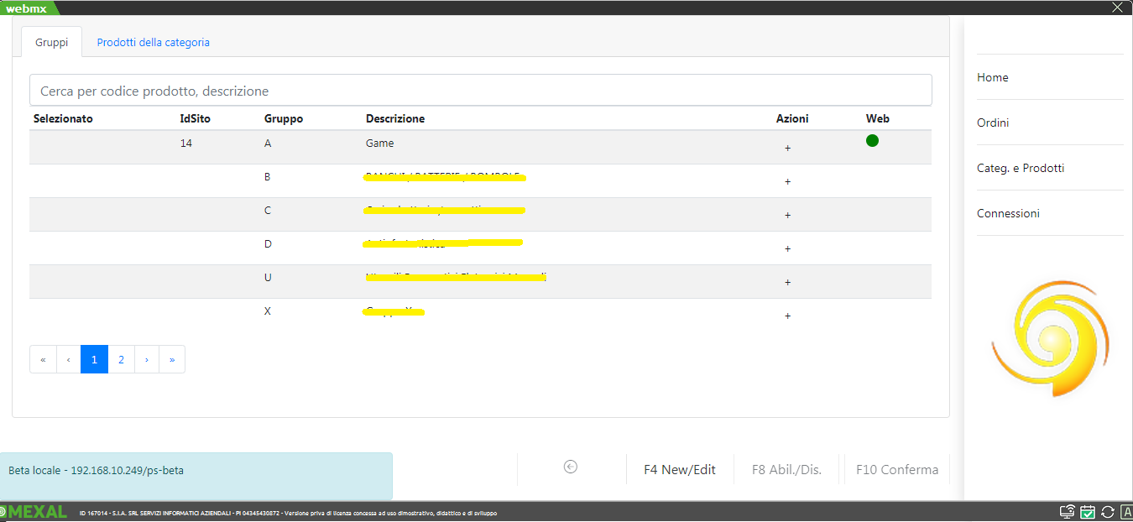Select the Gruppi tab
Viewport: 1133px width, 522px height.
tap(51, 42)
